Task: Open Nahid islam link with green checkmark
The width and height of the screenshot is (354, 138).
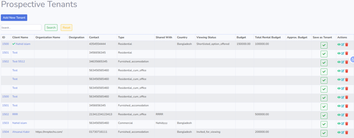Action: pyautogui.click(x=21, y=44)
